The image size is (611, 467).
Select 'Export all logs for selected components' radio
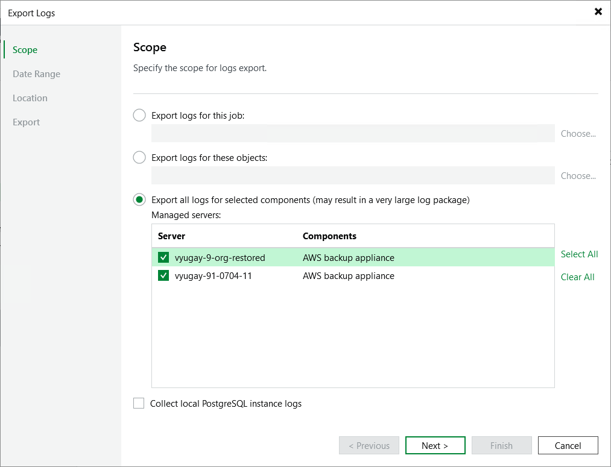tap(139, 199)
